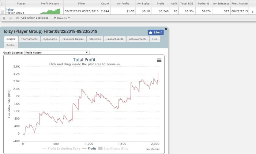Image resolution: width=256 pixels, height=154 pixels.
Task: Sort by the Player column header
Action: 21,3
